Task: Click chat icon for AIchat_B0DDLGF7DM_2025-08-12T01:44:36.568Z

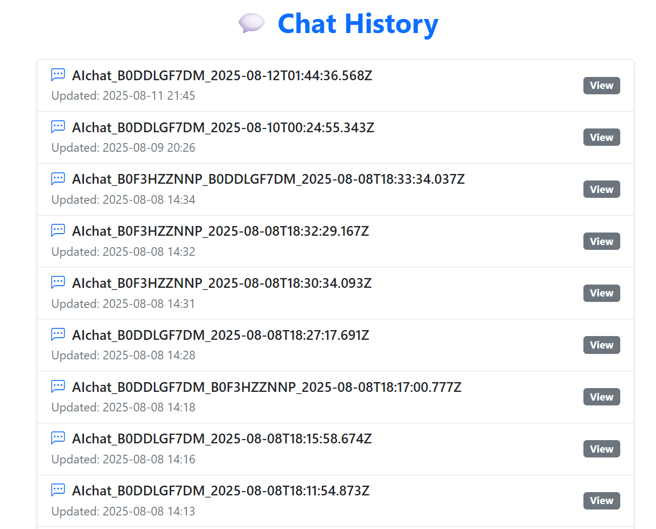Action: click(58, 75)
